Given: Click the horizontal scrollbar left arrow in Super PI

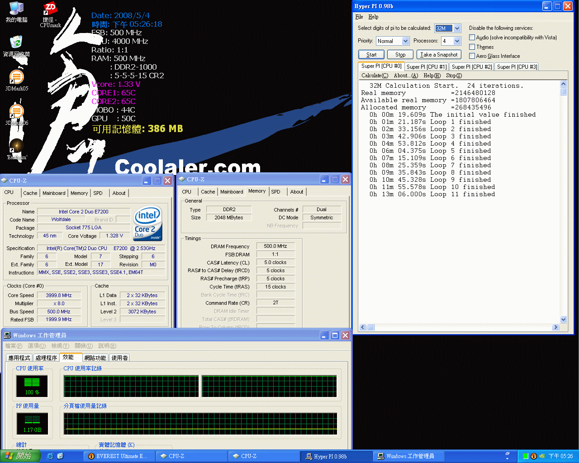Looking at the screenshot, I should coord(363,327).
